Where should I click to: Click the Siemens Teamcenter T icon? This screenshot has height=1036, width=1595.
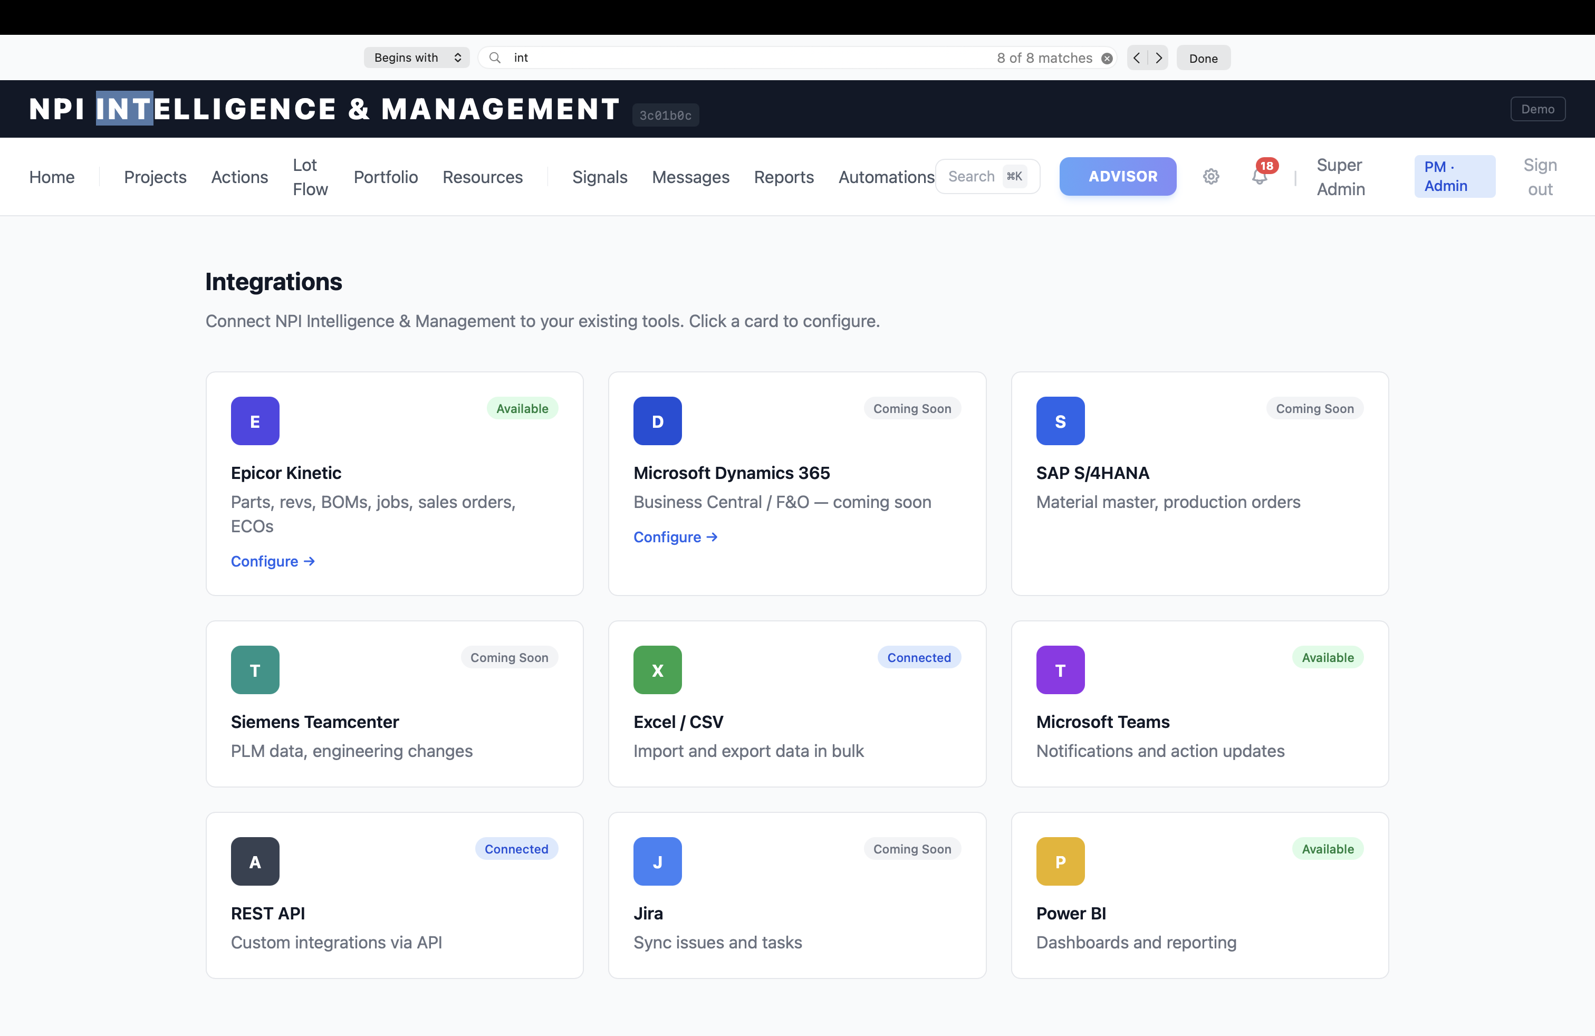255,669
